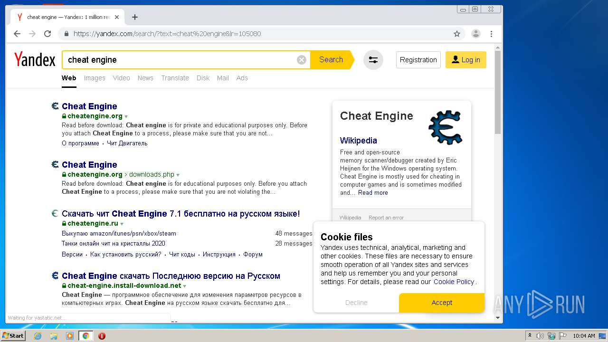
Task: Open the Cheat Engine downloads.php result title
Action: [x=89, y=164]
